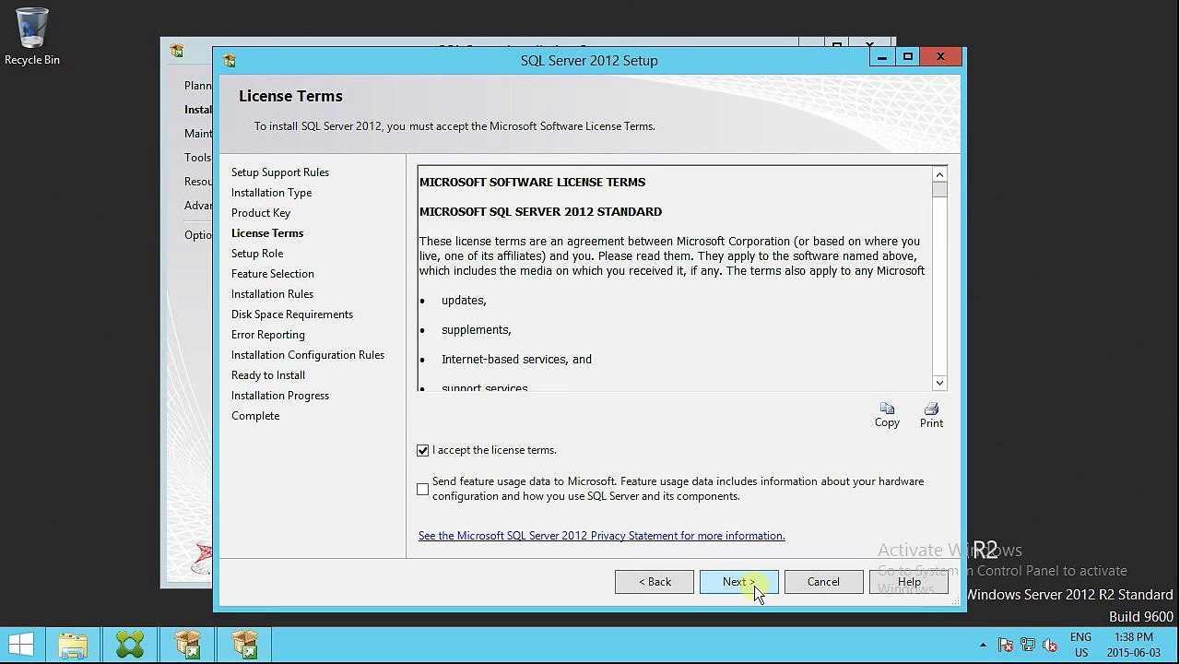The image size is (1180, 664).
Task: Click the background Installation Center window icon
Action: click(176, 51)
